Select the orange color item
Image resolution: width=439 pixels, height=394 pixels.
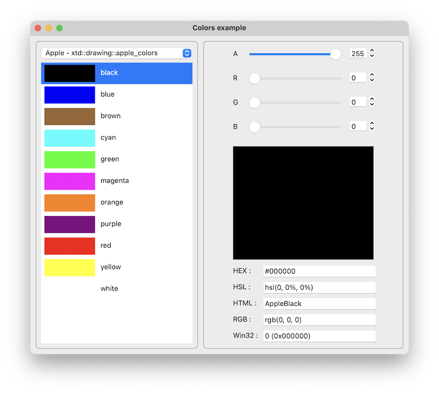70,202
